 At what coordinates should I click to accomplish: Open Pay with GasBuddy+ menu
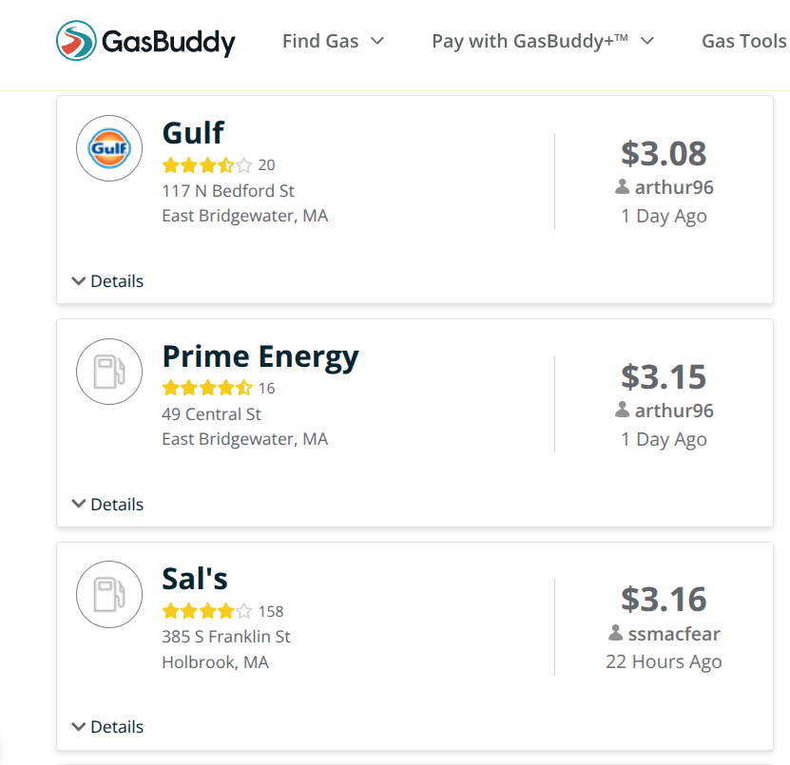tap(543, 41)
